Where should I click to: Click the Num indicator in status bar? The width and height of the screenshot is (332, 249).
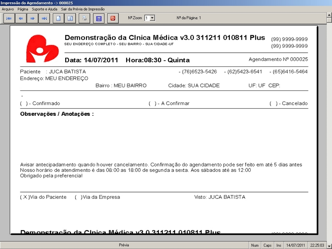click(x=255, y=245)
